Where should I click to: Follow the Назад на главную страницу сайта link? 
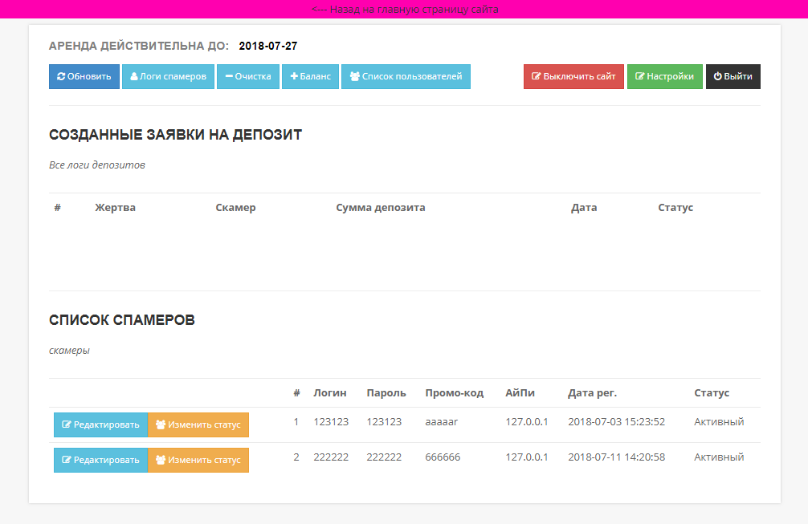[405, 10]
